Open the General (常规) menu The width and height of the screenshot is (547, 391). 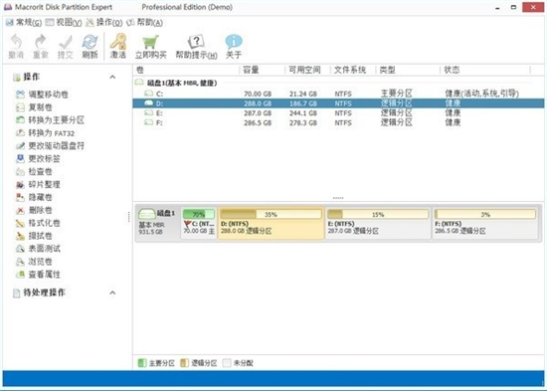[x=24, y=23]
